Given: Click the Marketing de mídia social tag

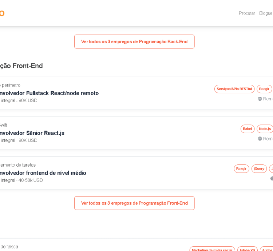Looking at the screenshot, I should click(212, 250).
